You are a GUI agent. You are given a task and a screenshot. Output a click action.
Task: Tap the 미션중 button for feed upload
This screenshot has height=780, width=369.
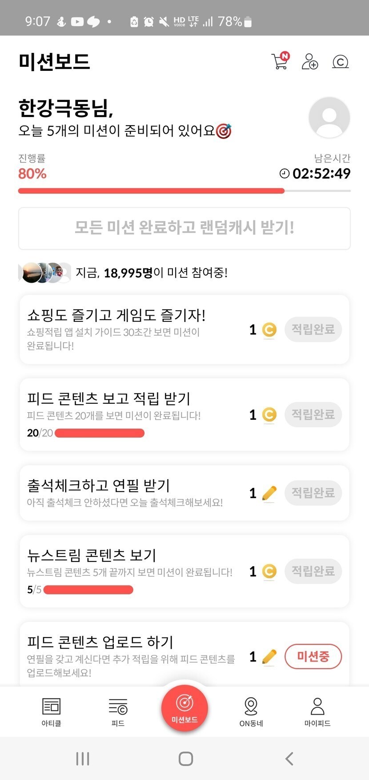[x=313, y=656]
